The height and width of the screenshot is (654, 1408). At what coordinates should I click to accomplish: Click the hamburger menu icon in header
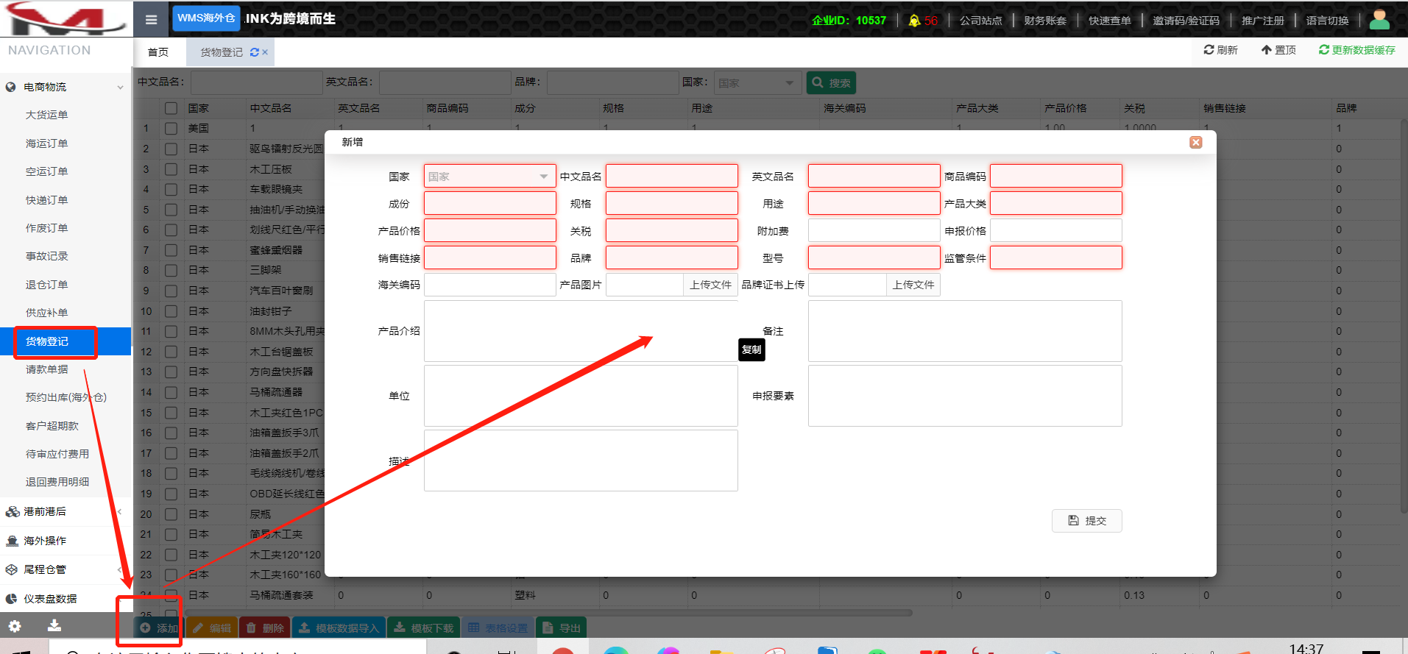151,20
